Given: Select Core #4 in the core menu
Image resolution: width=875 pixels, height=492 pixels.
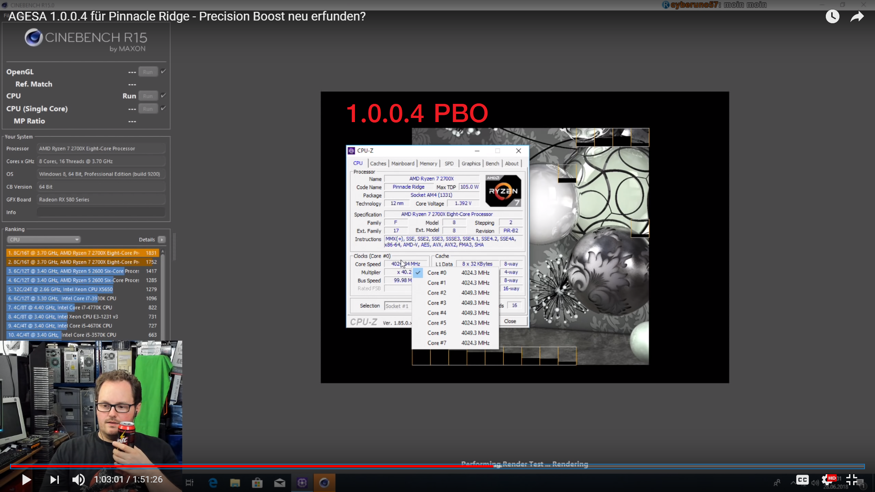Looking at the screenshot, I should click(x=455, y=313).
